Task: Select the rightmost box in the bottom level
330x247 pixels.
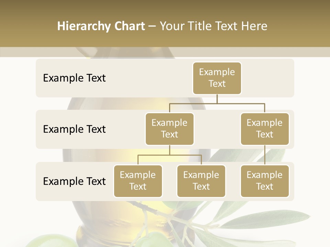Action: 265,181
